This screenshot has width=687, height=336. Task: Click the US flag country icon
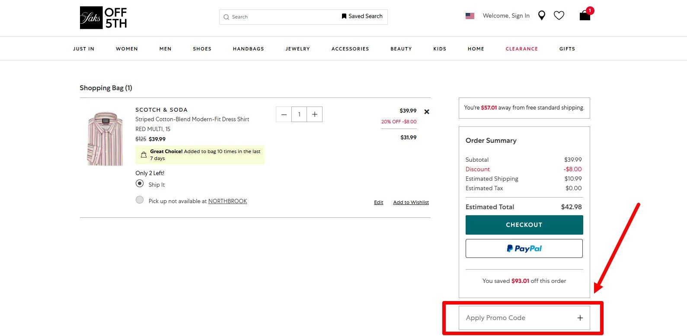[470, 16]
